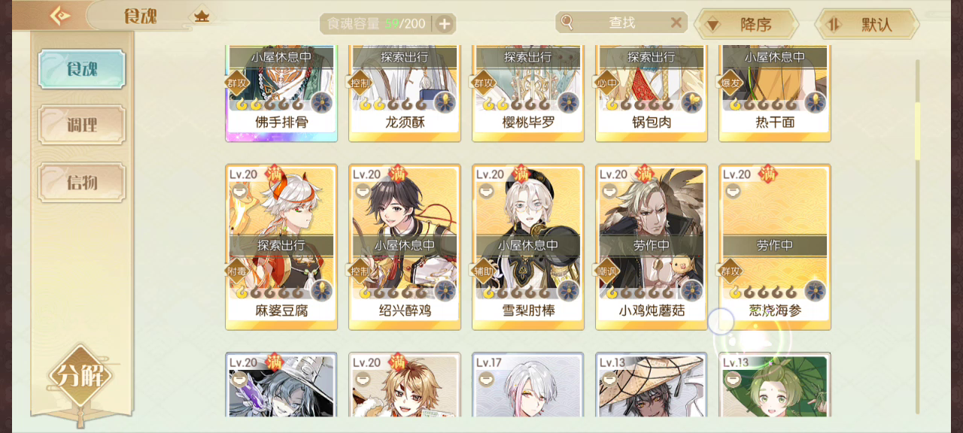The width and height of the screenshot is (963, 433).
Task: Open the 默认 sort dropdown
Action: click(x=867, y=24)
